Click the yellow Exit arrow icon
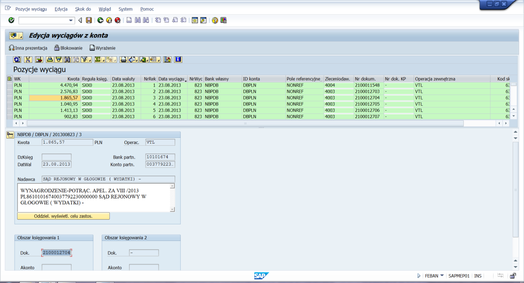Image resolution: width=524 pixels, height=283 pixels. 109,20
